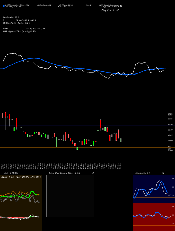Click the ADX indicator chart with green line
175x231 pixels.
[x=21, y=189]
